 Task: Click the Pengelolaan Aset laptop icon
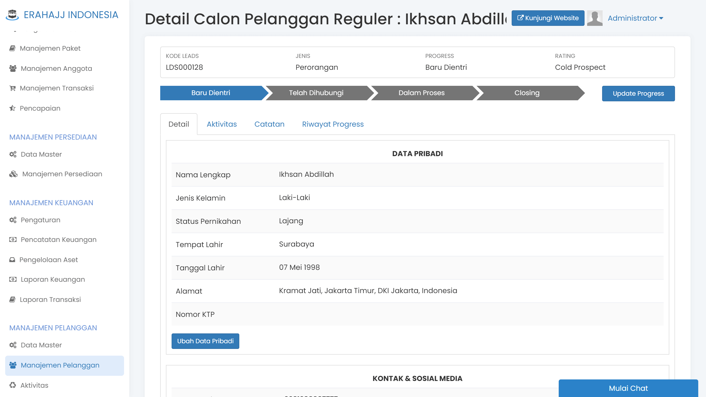12,259
